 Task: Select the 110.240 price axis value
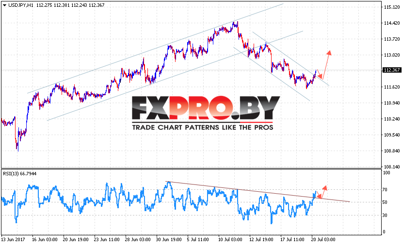point(392,119)
